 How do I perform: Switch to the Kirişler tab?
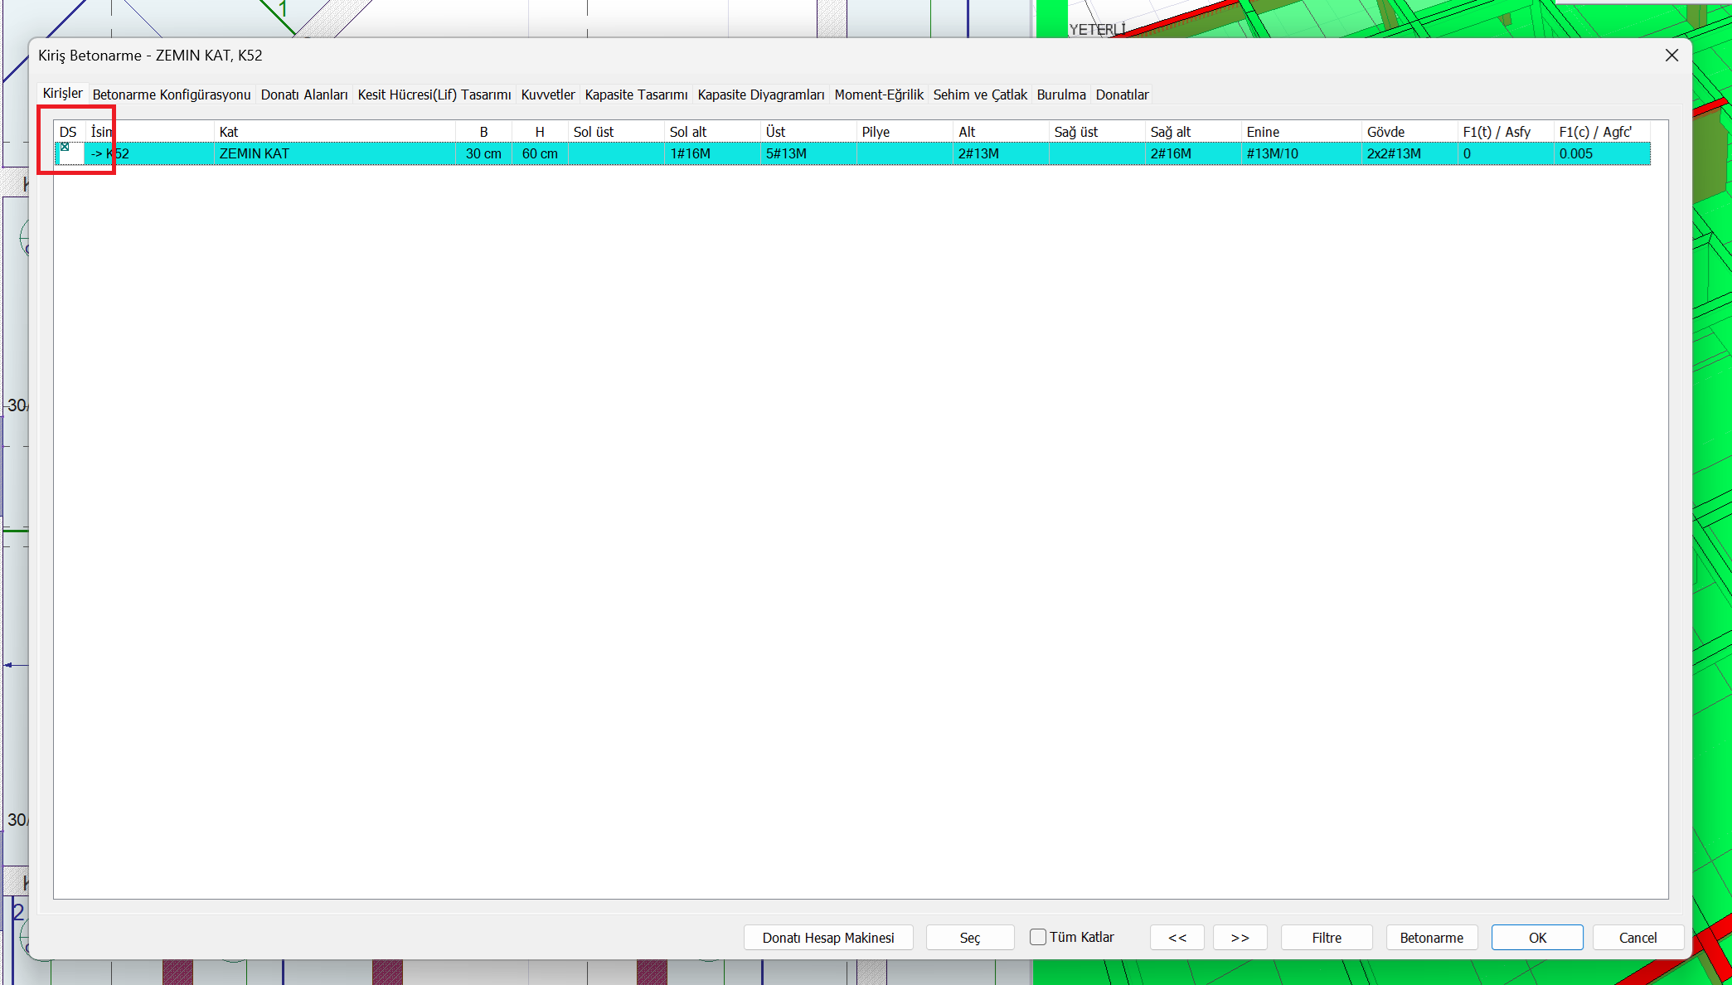click(62, 94)
